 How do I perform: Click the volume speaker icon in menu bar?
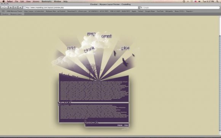coord(199,2)
